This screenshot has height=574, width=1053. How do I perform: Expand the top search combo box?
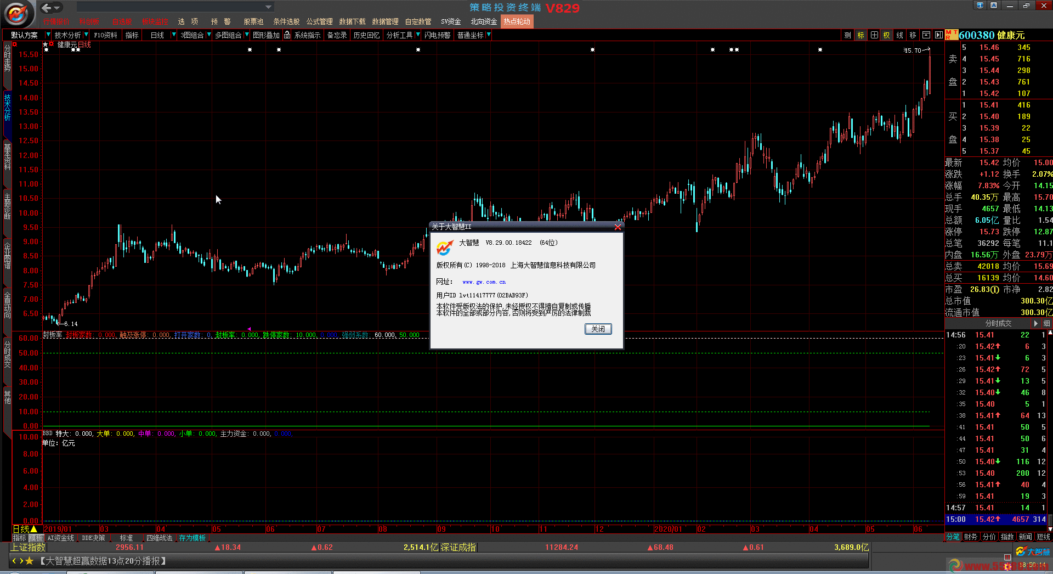click(268, 7)
